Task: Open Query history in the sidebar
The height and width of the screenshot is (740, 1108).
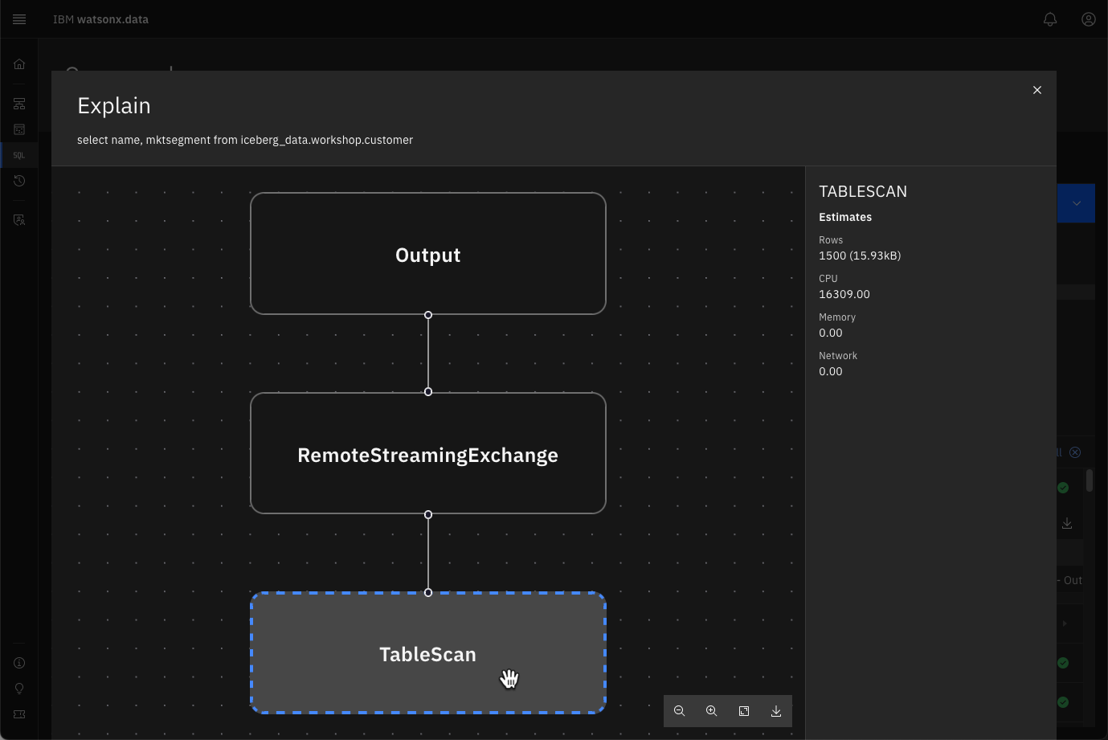Action: pos(19,181)
